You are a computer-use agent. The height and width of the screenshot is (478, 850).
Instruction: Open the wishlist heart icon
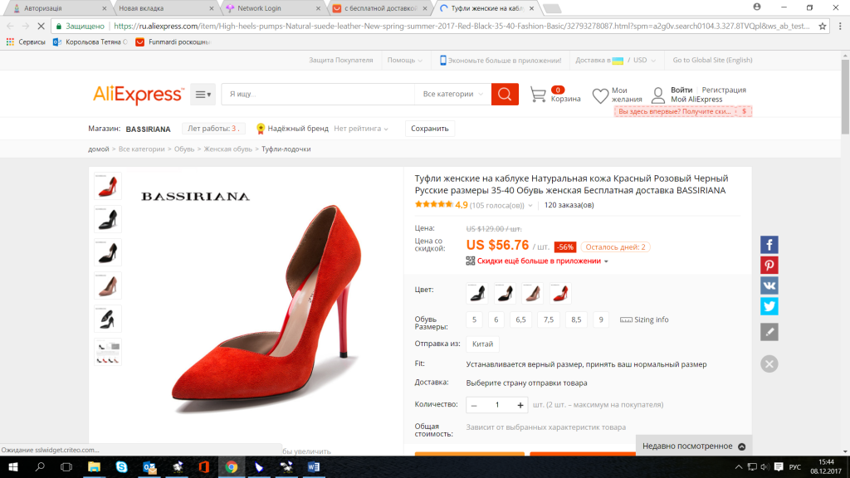point(600,95)
